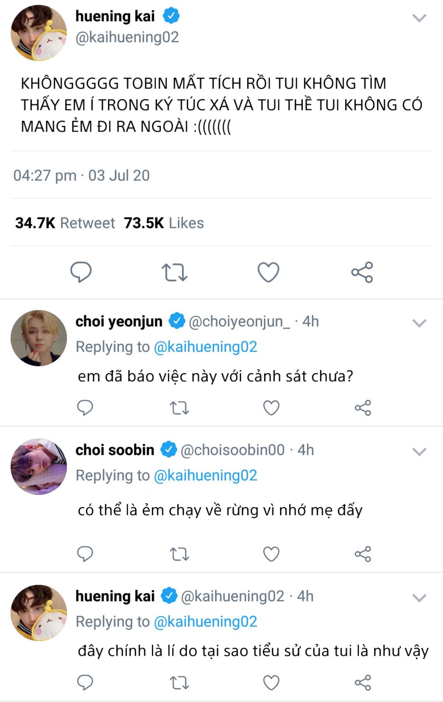Like choi yeonjun's reply
The image size is (443, 702).
click(271, 408)
